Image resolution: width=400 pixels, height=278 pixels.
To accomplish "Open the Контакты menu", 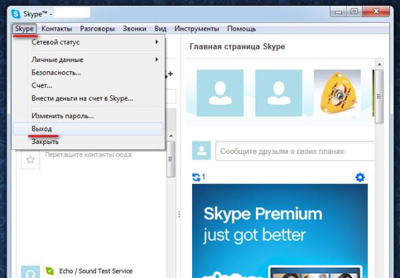I will pos(57,29).
